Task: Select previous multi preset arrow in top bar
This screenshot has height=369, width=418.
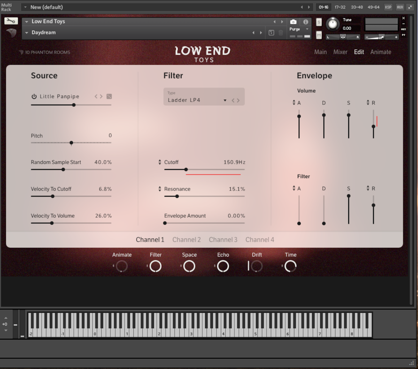Action: (x=302, y=7)
